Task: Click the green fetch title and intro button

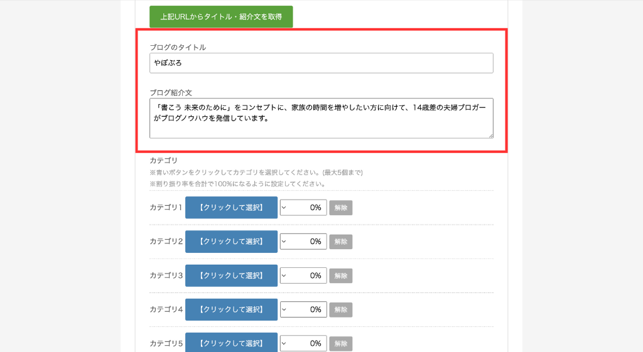Action: click(221, 17)
